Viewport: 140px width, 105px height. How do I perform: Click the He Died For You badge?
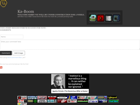point(22,101)
